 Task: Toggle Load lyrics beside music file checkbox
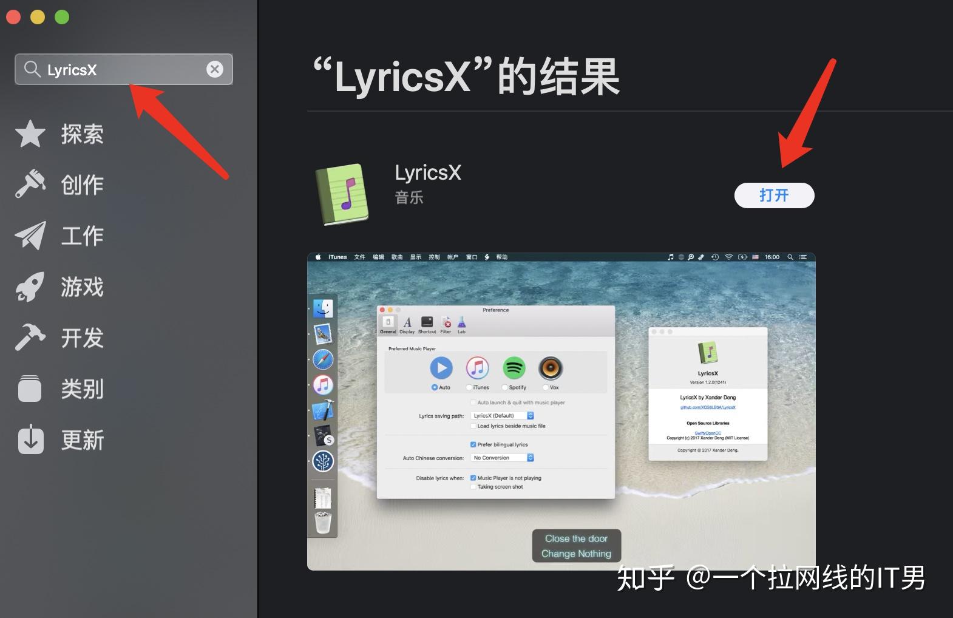tap(473, 426)
